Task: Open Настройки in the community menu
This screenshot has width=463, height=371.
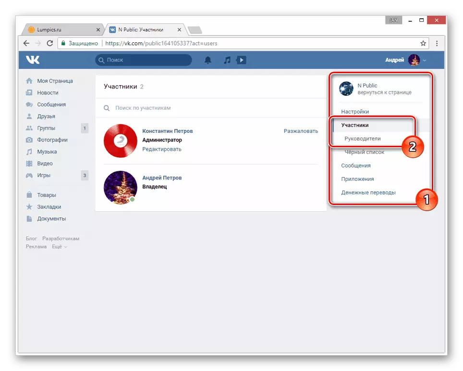Action: pyautogui.click(x=355, y=112)
